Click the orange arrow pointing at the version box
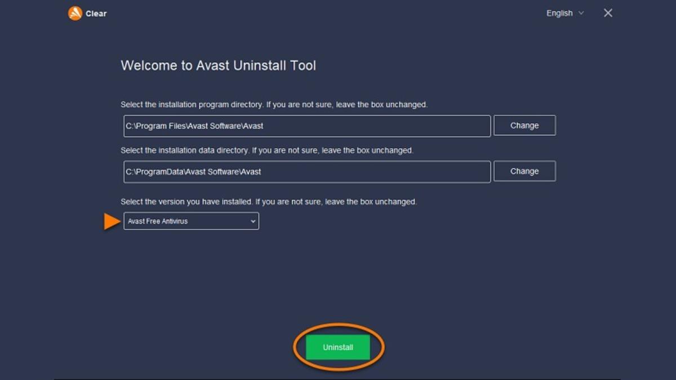 pos(110,221)
